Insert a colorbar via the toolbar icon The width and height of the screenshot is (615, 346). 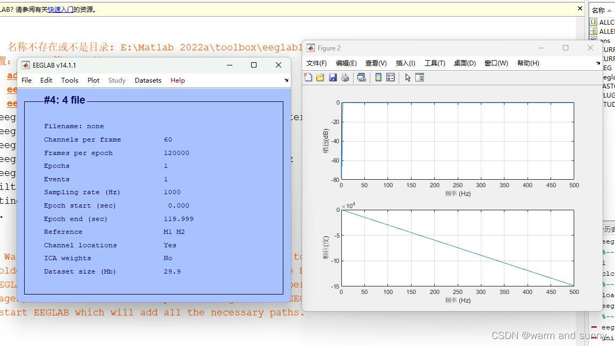click(x=378, y=78)
